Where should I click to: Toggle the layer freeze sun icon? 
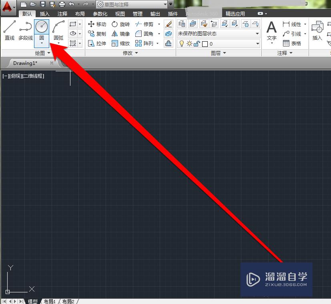coord(189,44)
